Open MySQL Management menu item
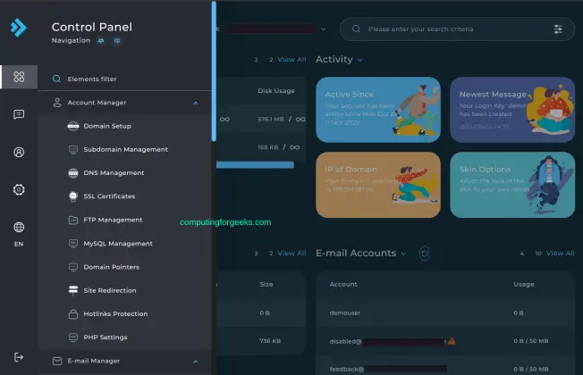The width and height of the screenshot is (583, 375). click(x=117, y=243)
